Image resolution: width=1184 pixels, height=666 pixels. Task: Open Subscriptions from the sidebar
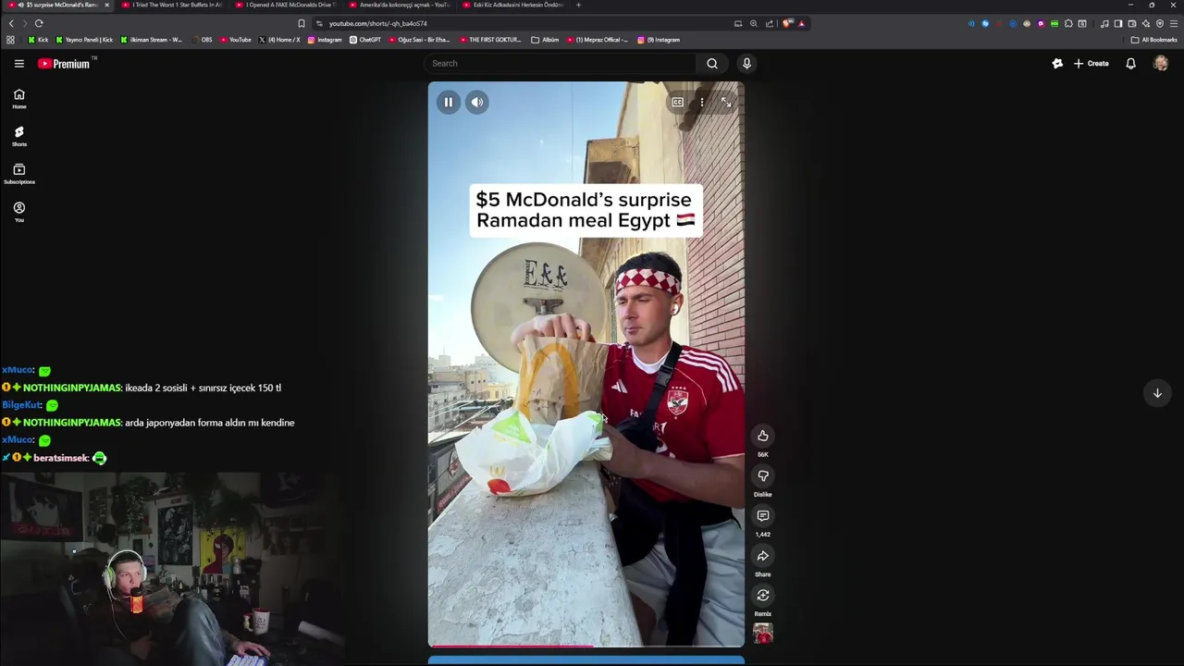[x=18, y=174]
